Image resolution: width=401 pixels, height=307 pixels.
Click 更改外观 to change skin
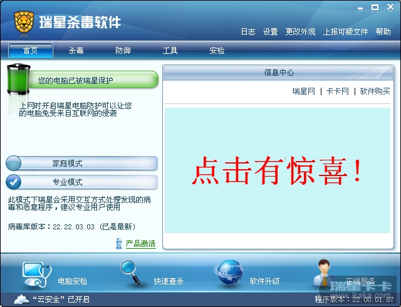[300, 32]
